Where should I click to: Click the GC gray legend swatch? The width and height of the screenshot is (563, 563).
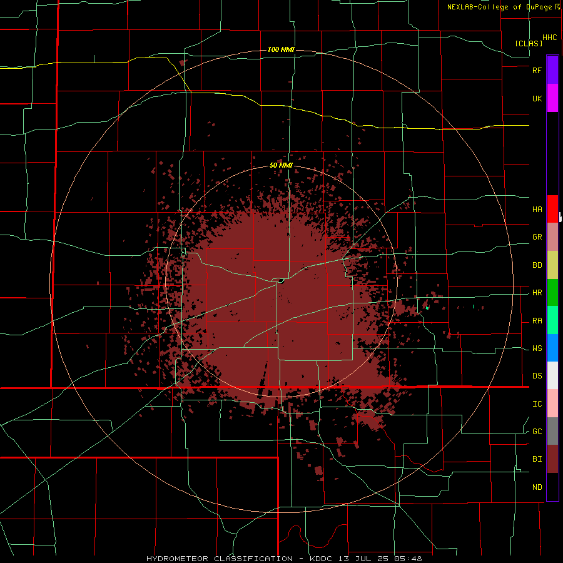pos(552,431)
